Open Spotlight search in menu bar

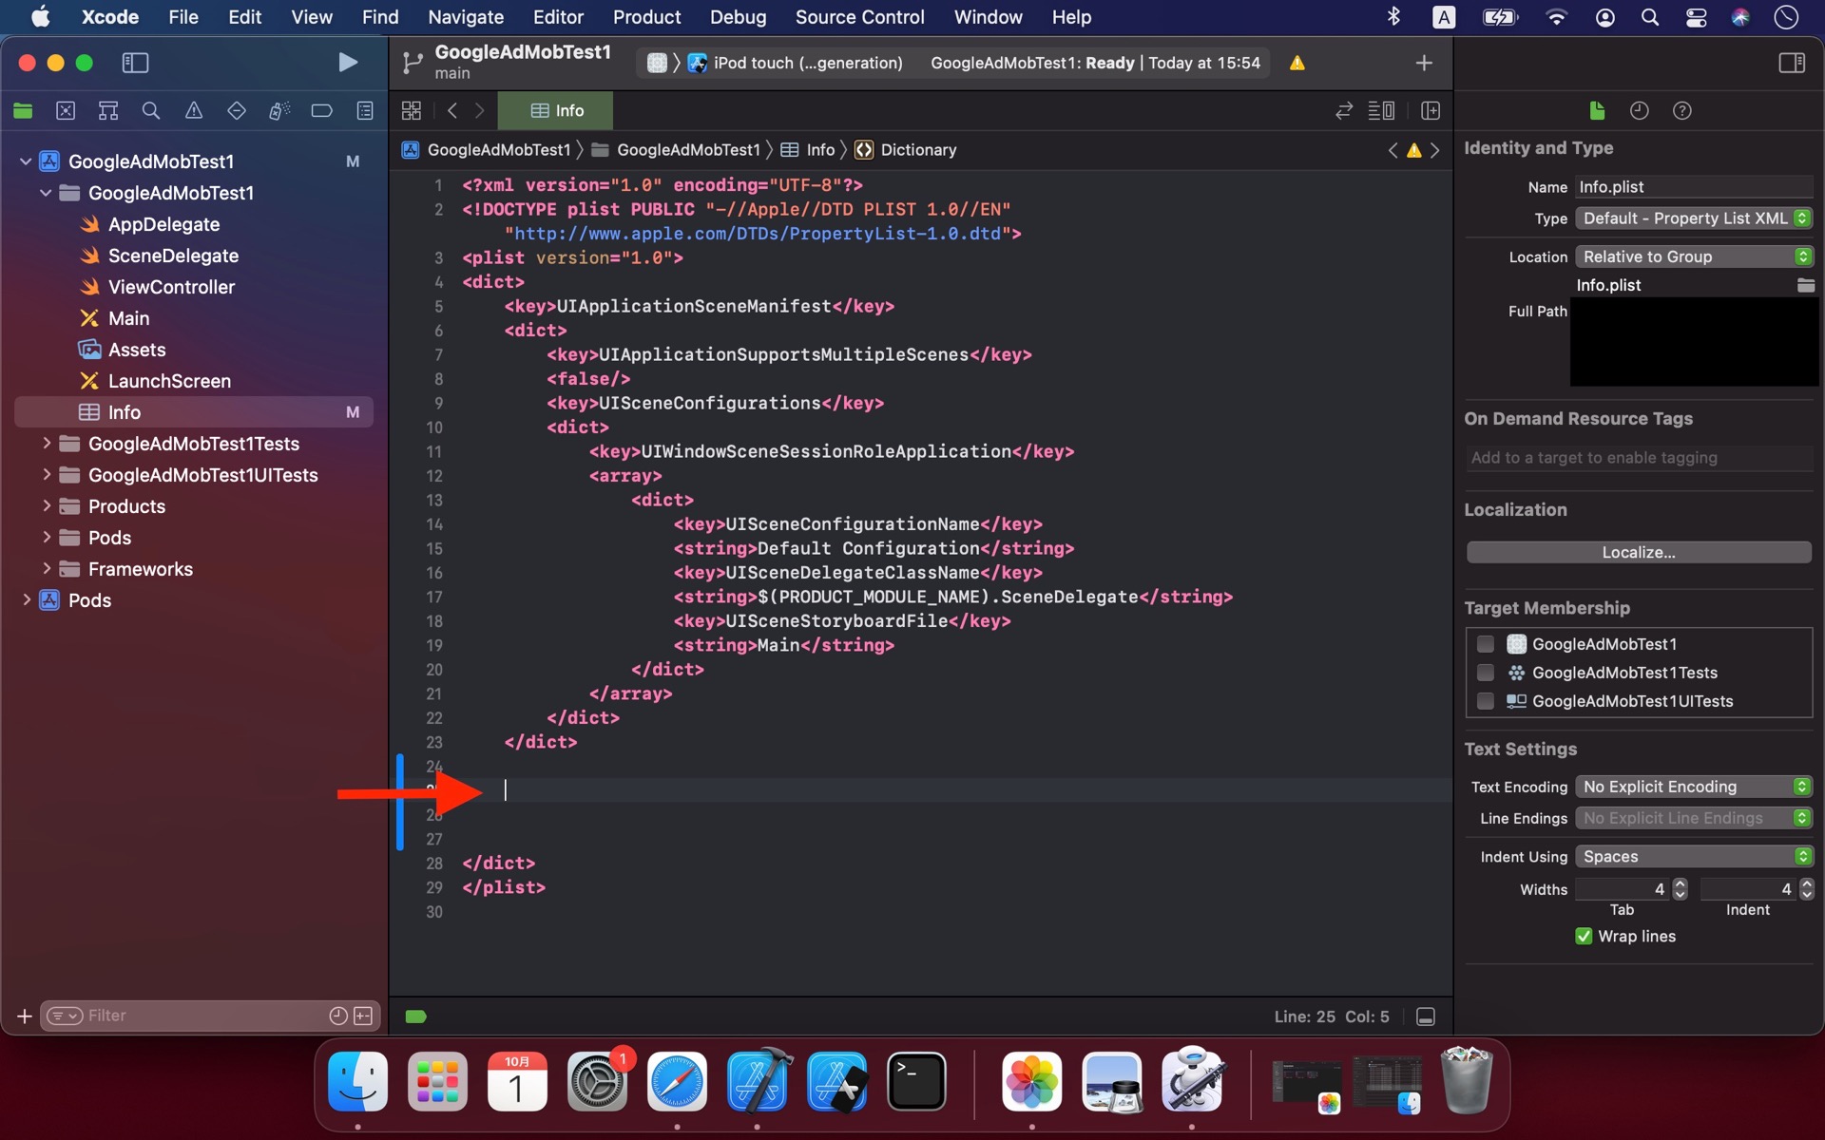[x=1650, y=17]
